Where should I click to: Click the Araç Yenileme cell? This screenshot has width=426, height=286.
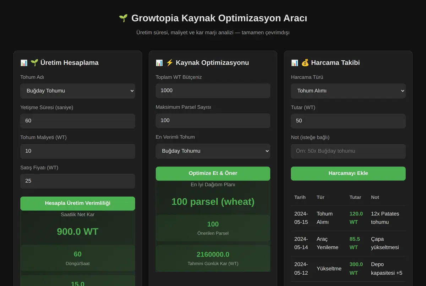tap(327, 243)
